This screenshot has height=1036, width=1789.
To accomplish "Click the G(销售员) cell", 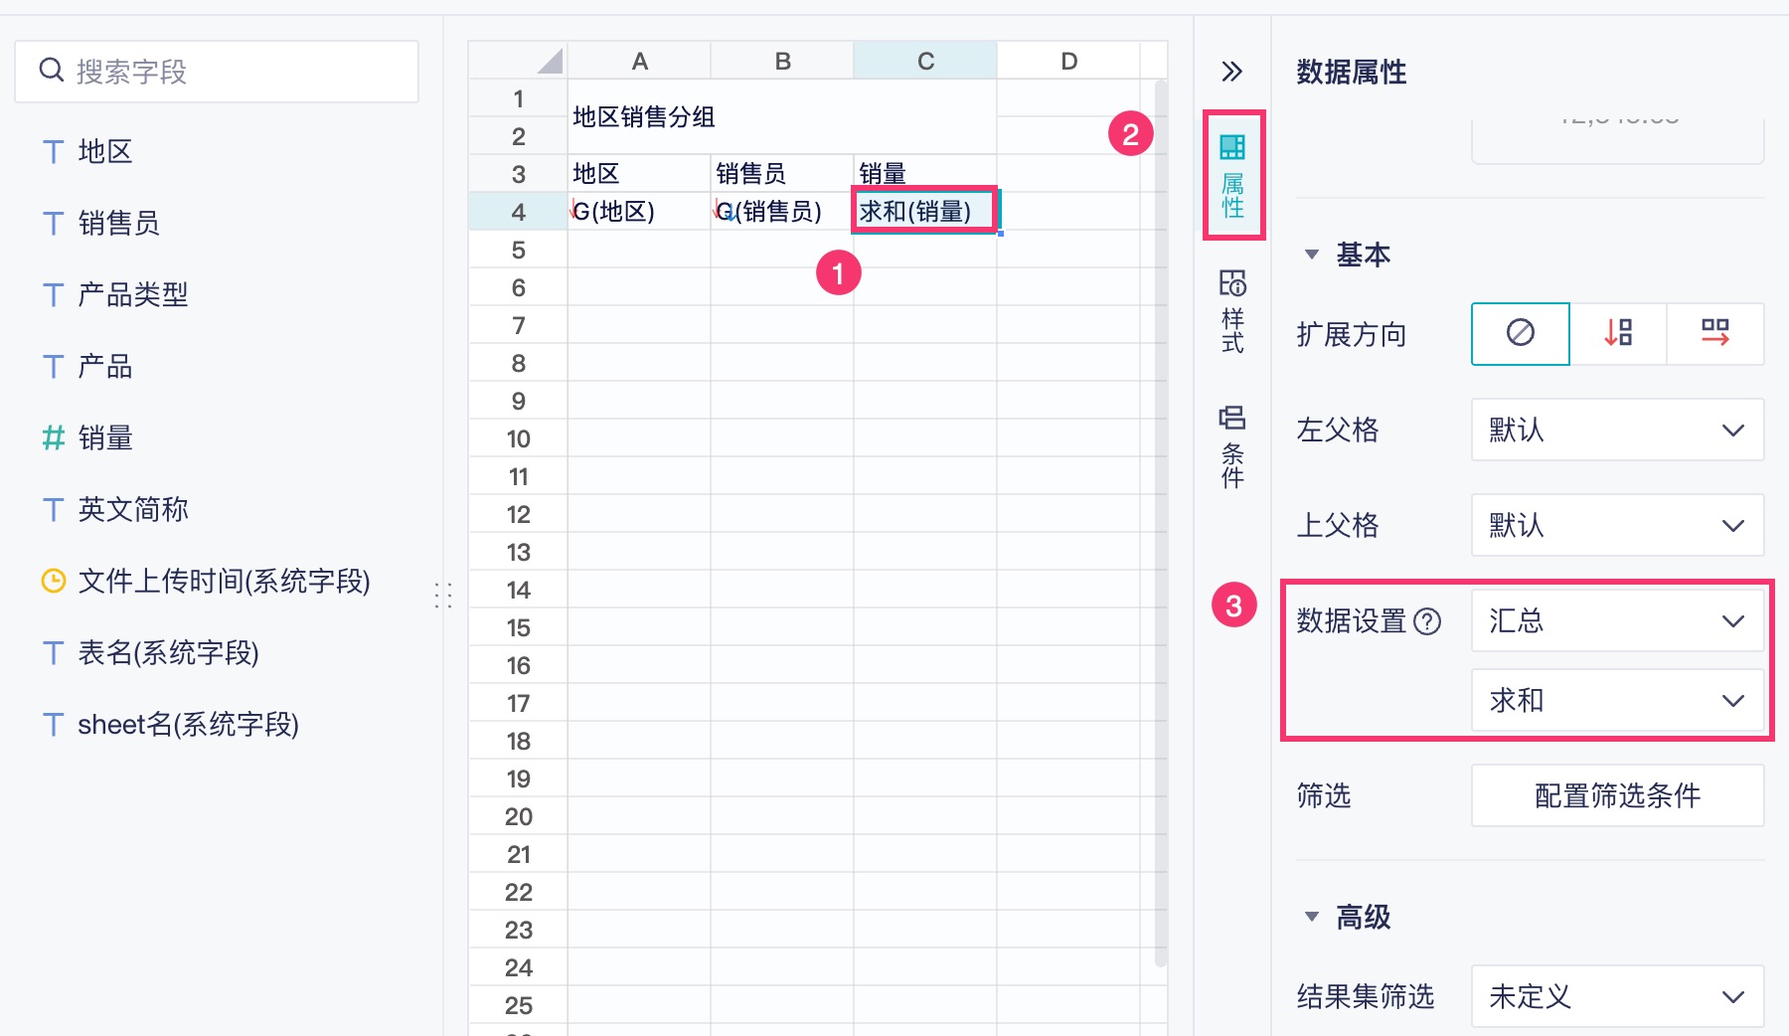I will [x=782, y=212].
